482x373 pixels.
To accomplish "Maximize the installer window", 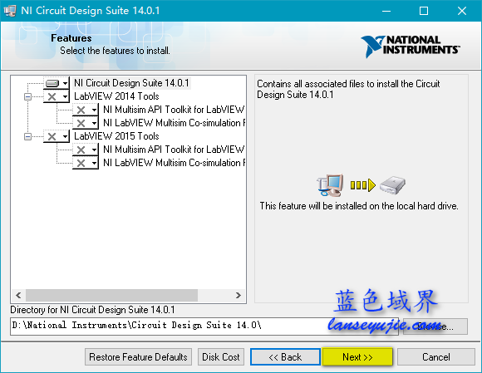I will (x=424, y=11).
